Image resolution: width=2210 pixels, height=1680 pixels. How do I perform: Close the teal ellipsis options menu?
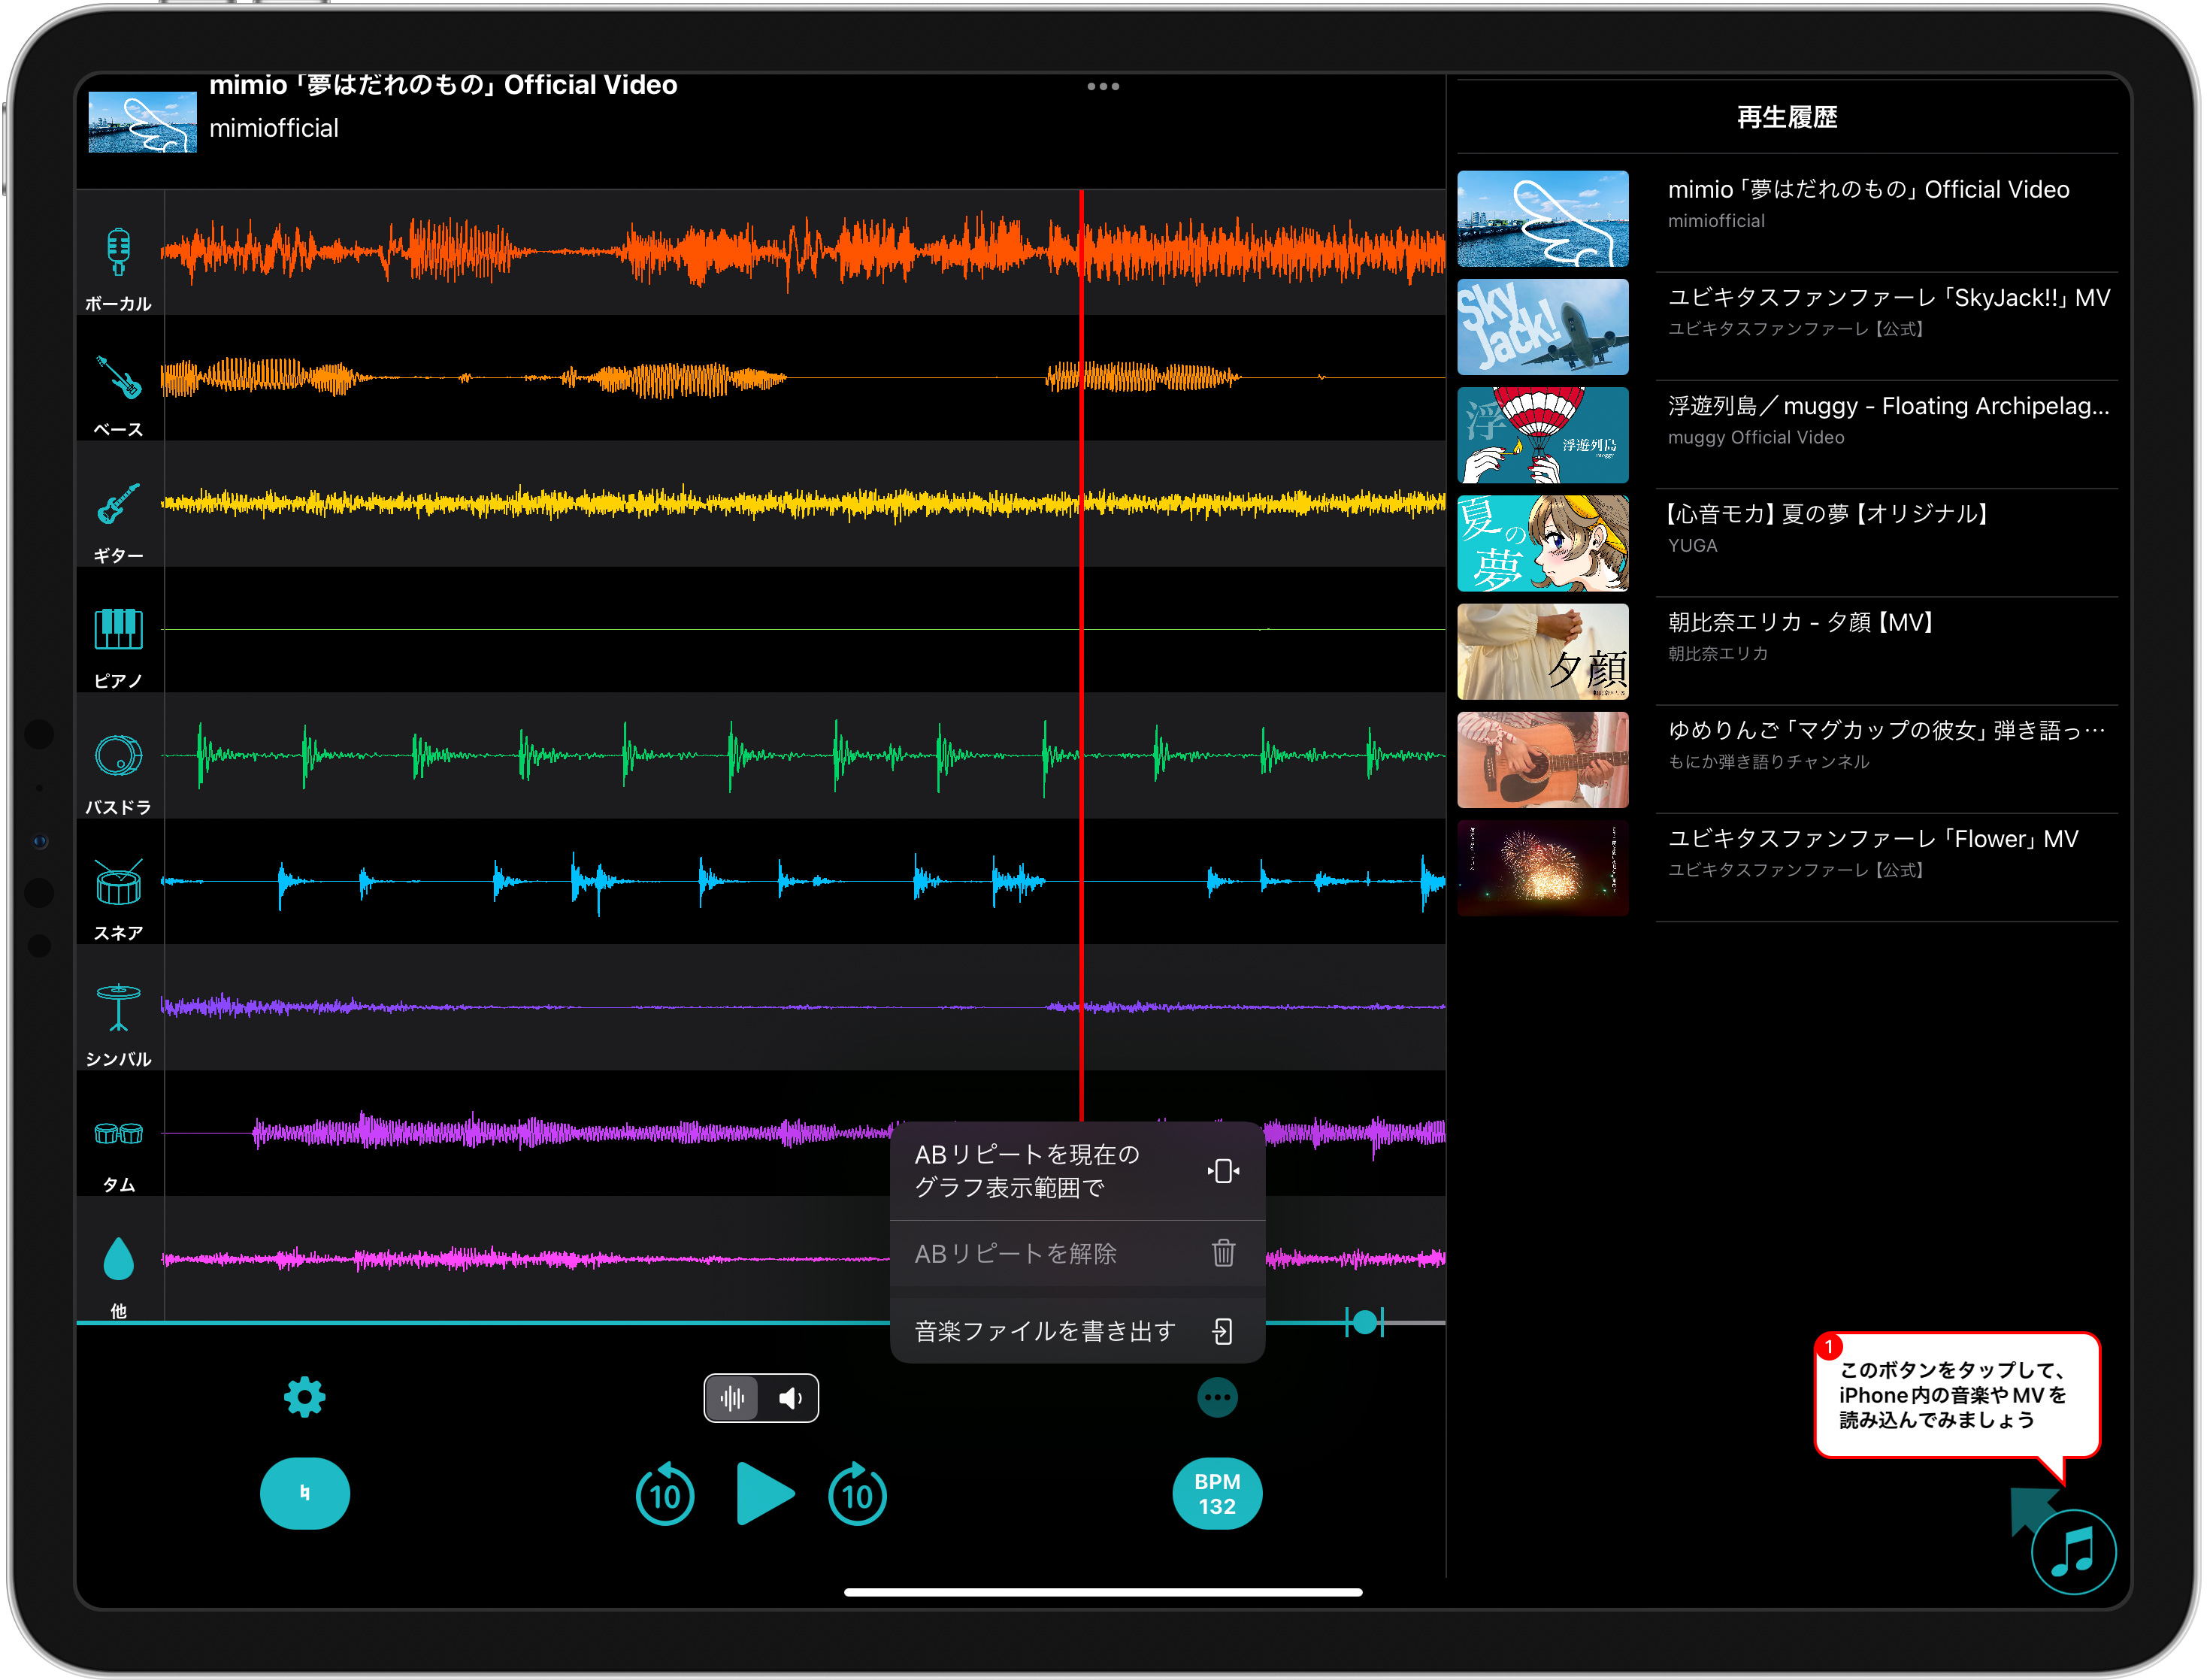click(x=1216, y=1398)
